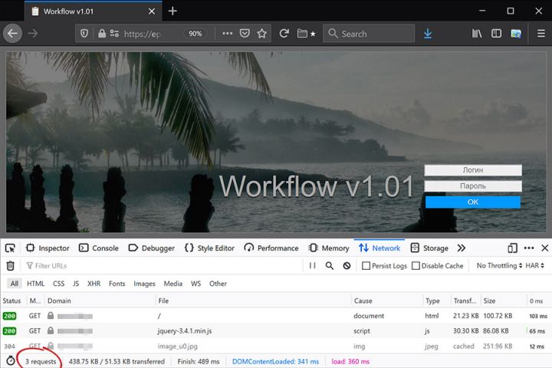Click the padlock site security icon

[102, 34]
